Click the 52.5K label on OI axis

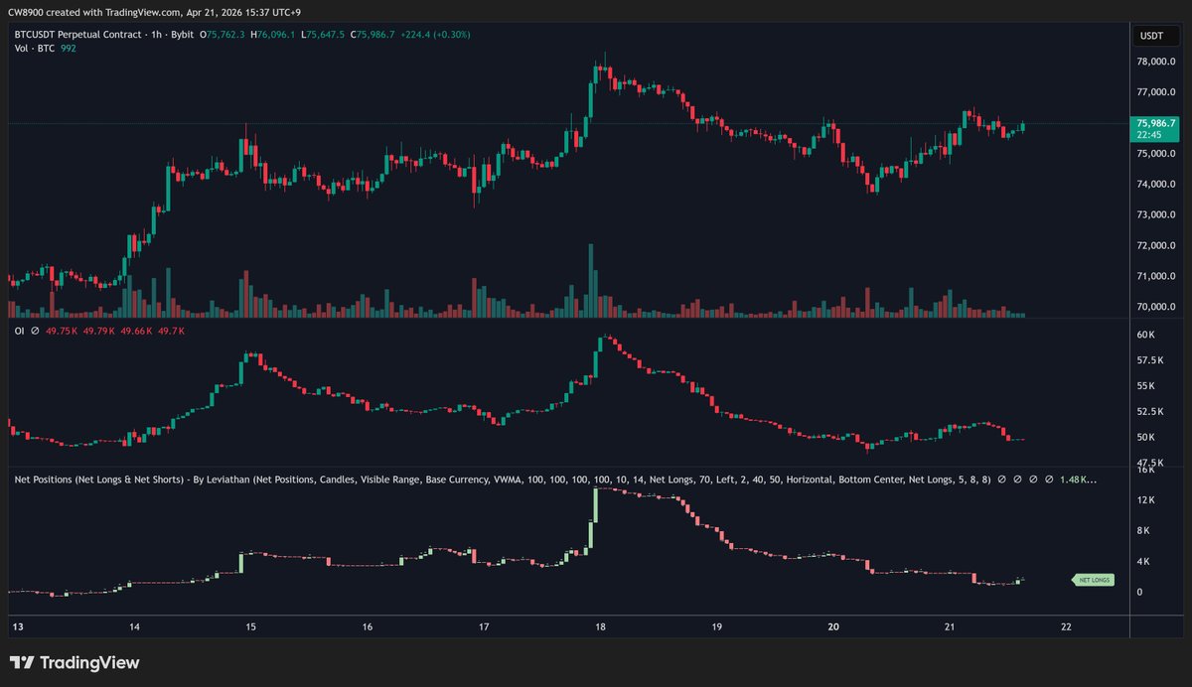pyautogui.click(x=1149, y=412)
